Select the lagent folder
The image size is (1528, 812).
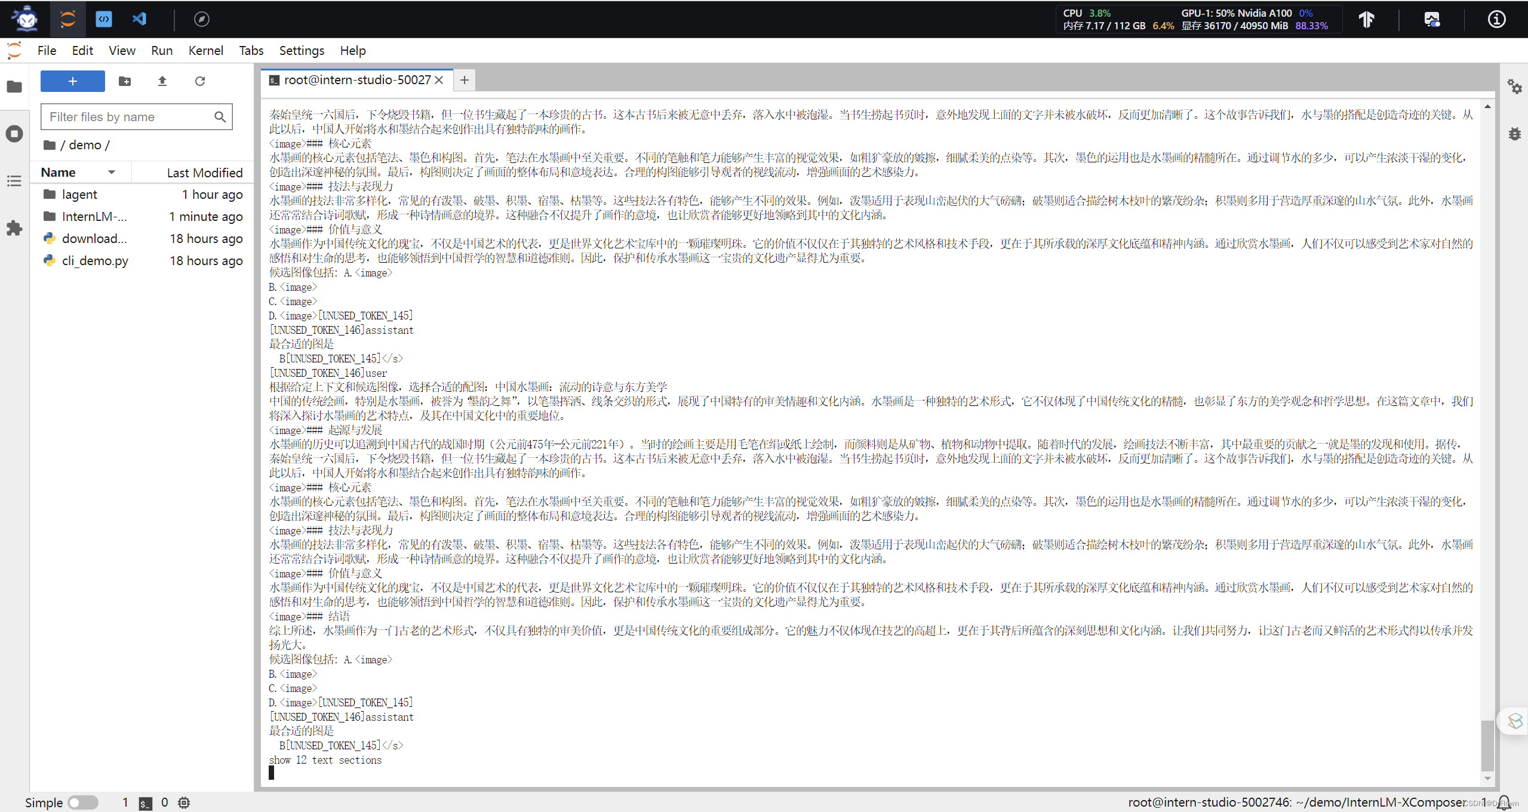coord(142,195)
